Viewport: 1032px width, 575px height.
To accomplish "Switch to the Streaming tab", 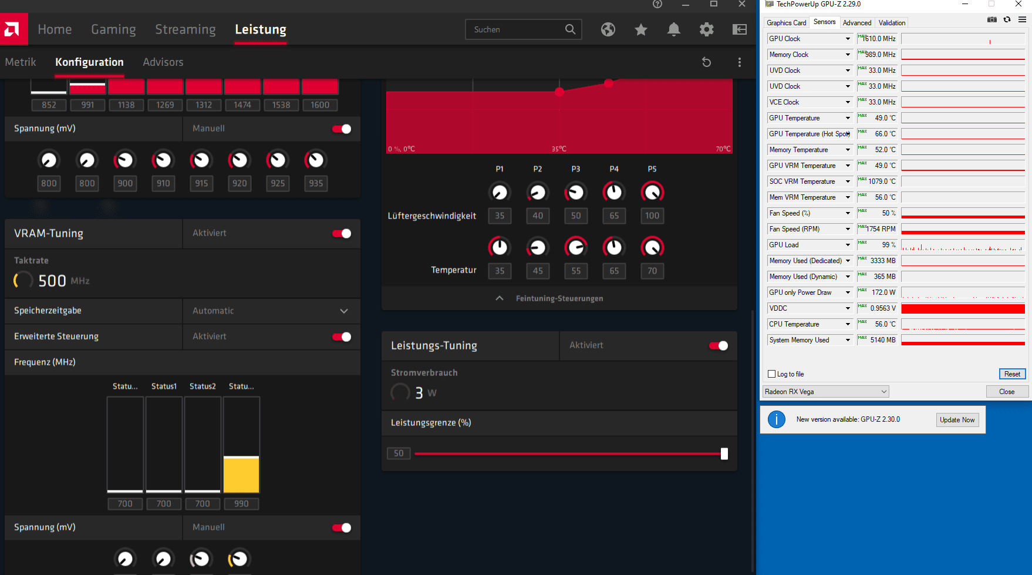I will 186,29.
